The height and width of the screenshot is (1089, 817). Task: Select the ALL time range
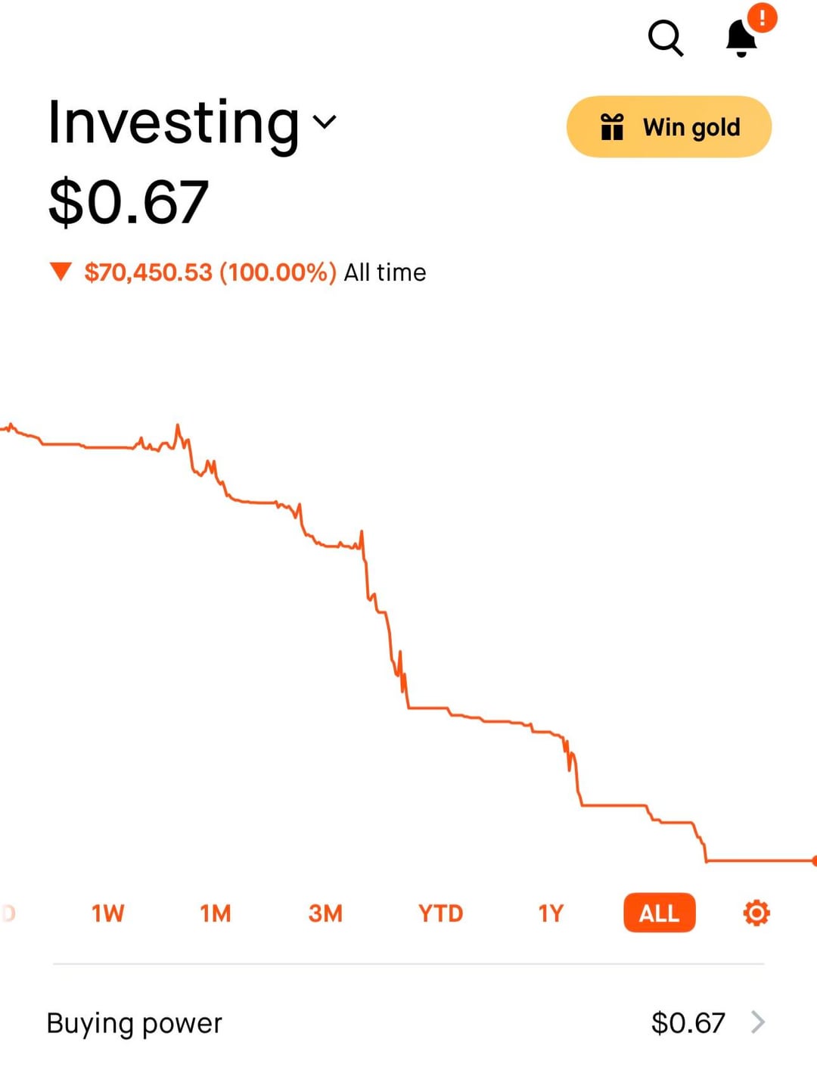click(x=659, y=913)
